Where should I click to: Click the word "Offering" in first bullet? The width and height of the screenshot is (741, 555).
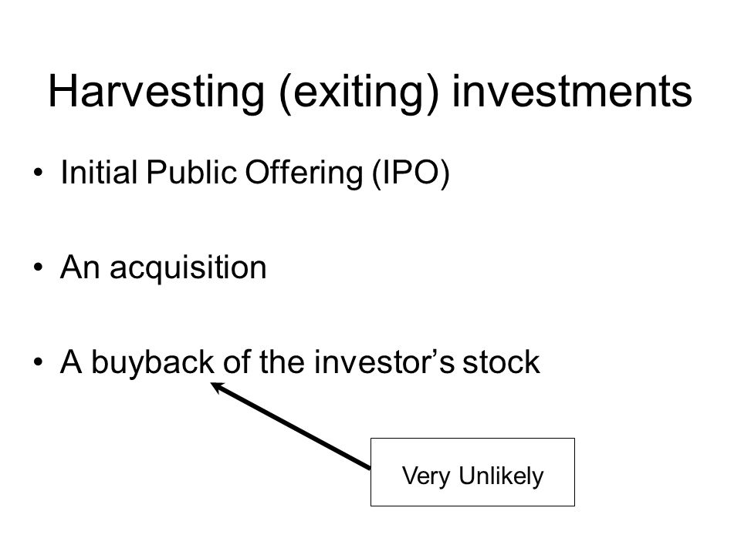[x=304, y=173]
